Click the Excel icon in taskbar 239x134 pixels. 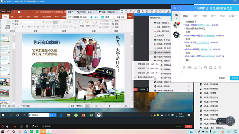pyautogui.click(x=91, y=115)
